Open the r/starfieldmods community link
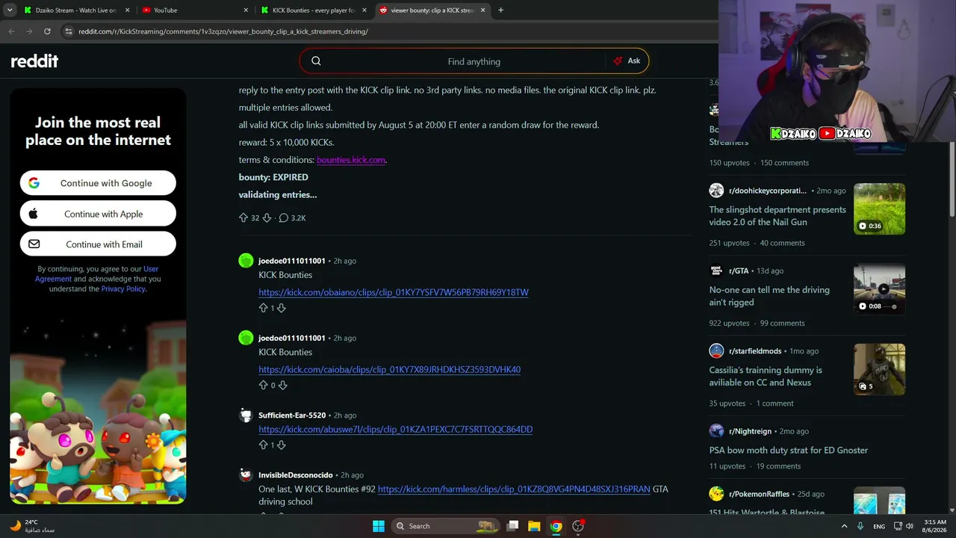Image resolution: width=956 pixels, height=538 pixels. coord(757,351)
